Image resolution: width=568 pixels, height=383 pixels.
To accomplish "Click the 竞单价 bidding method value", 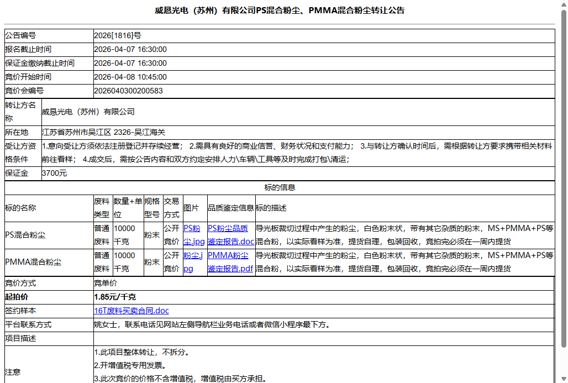I will pyautogui.click(x=106, y=283).
